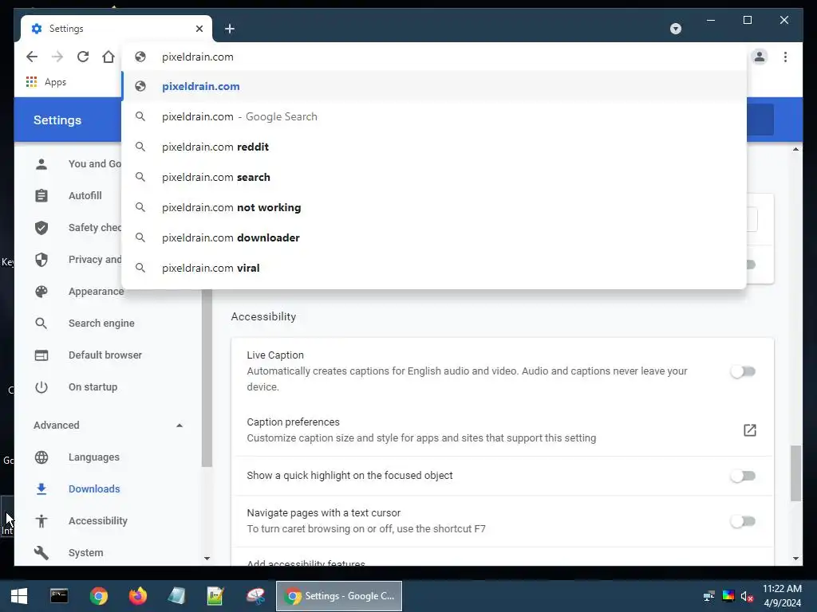The height and width of the screenshot is (612, 817).
Task: Open Downloads arrow icon in sidebar
Action: pos(41,488)
